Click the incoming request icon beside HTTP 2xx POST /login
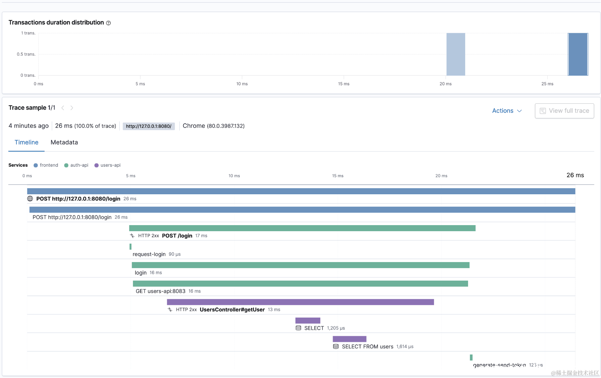Viewport: 601px width, 378px height. (132, 236)
